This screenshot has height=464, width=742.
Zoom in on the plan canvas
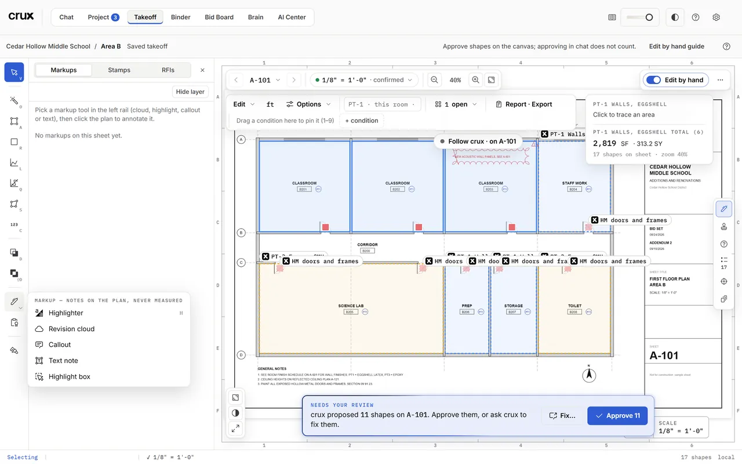pos(475,80)
